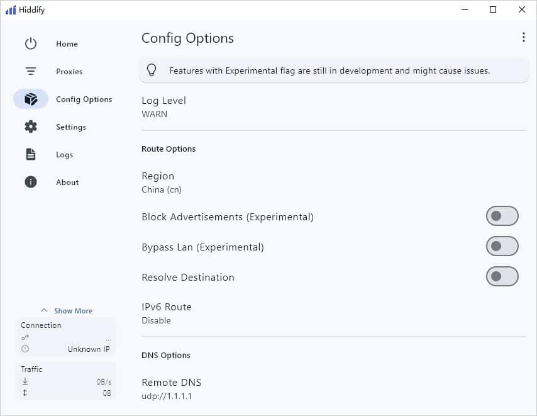View Logs via the document icon
The width and height of the screenshot is (537, 416).
[x=31, y=154]
